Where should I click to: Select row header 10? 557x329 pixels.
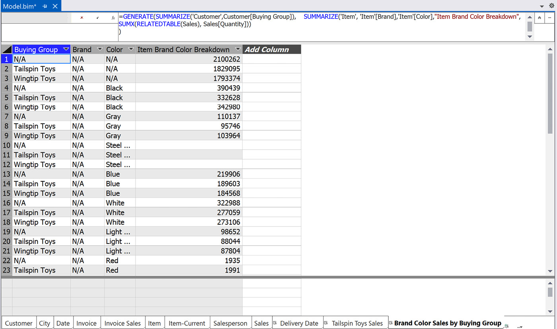(7, 145)
